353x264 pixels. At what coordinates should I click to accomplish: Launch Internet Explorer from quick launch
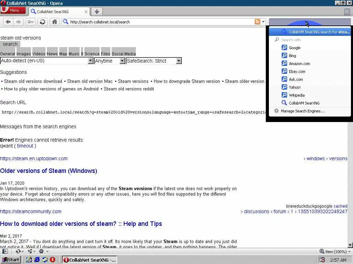[x=37, y=260]
